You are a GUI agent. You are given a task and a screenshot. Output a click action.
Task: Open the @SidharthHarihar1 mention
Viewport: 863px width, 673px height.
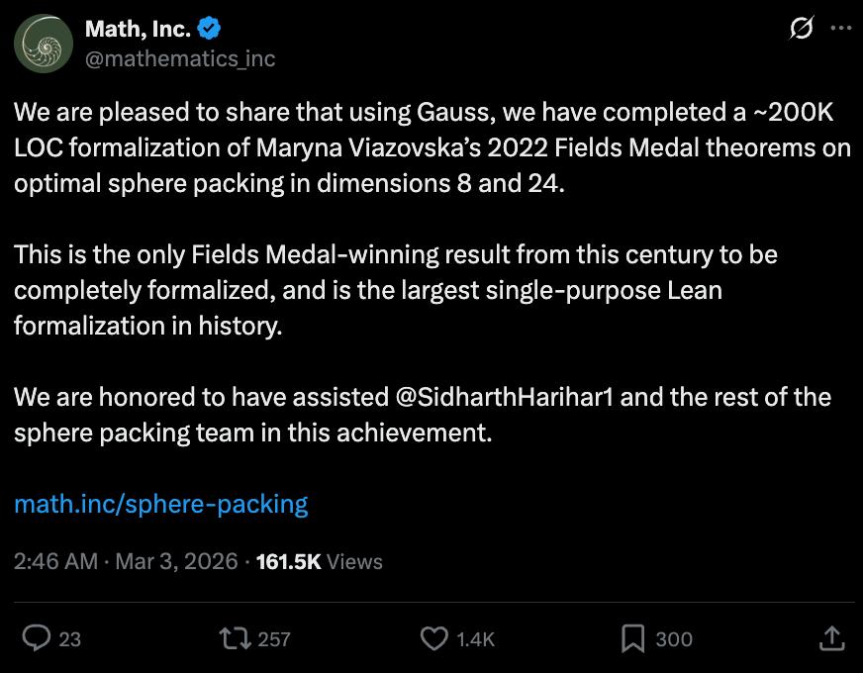505,397
